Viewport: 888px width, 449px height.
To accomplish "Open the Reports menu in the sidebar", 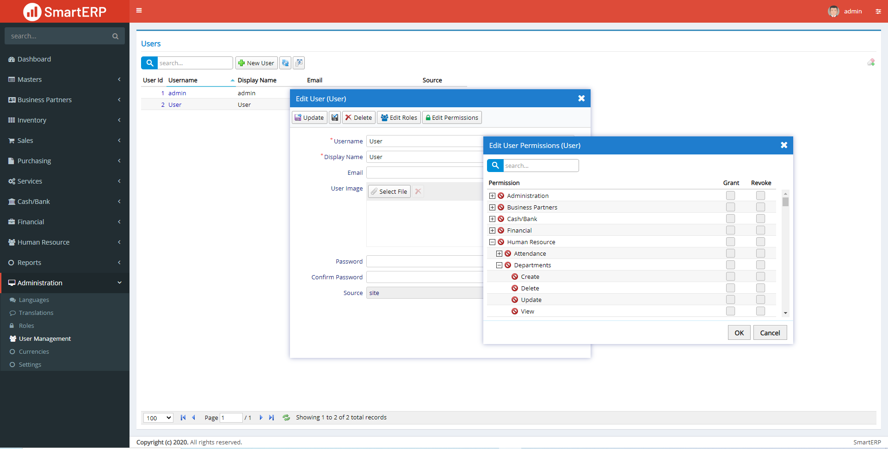I will (x=30, y=262).
